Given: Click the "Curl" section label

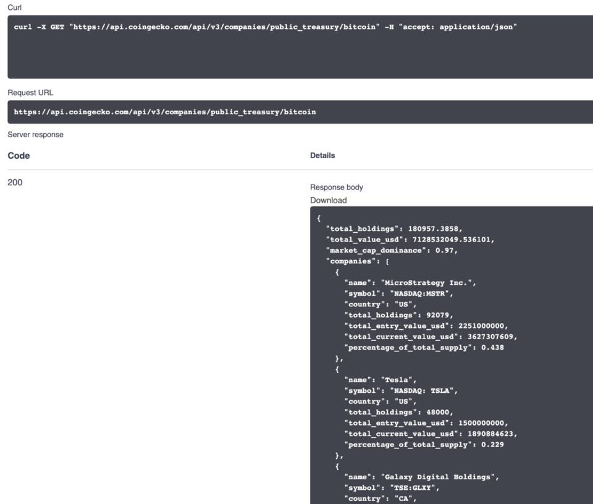Looking at the screenshot, I should 14,7.
